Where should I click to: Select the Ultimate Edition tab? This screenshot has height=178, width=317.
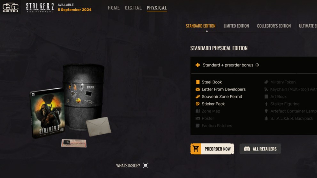308,26
